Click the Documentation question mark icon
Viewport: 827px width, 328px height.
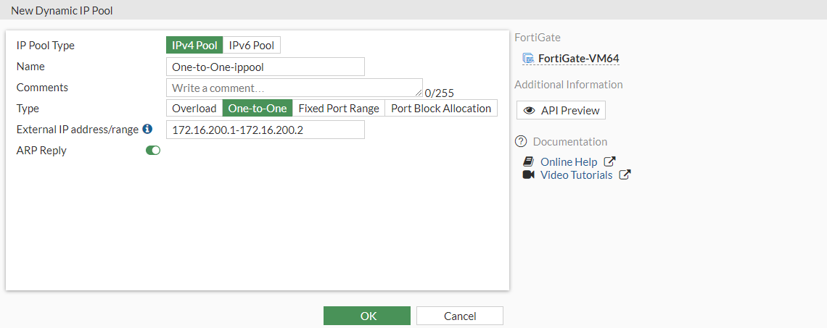click(520, 142)
